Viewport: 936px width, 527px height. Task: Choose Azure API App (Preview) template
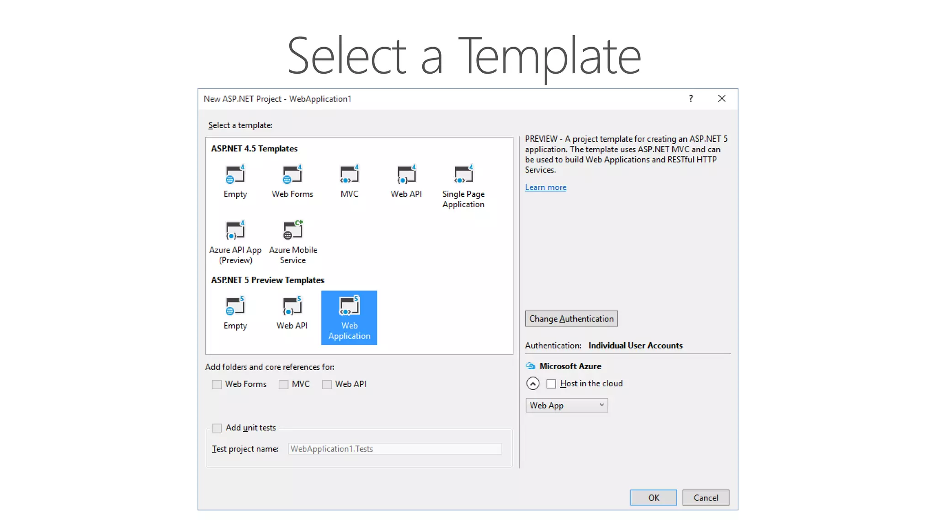235,231
